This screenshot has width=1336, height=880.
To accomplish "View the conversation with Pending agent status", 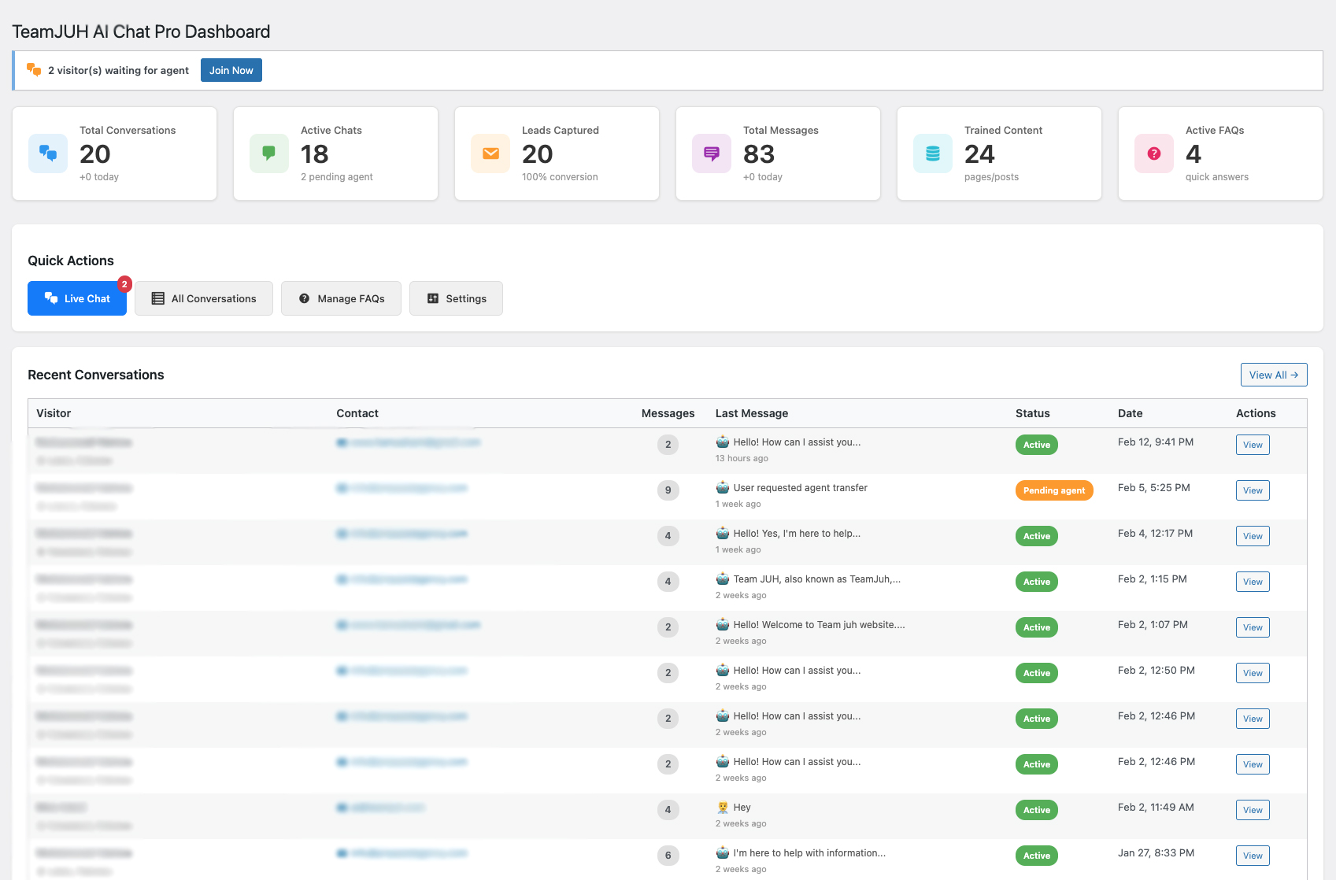I will [1252, 490].
